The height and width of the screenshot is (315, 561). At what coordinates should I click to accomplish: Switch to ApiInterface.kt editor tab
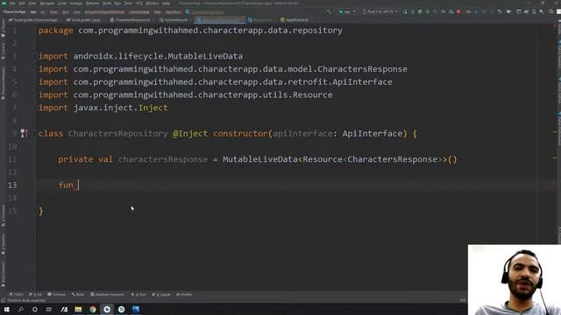click(174, 20)
